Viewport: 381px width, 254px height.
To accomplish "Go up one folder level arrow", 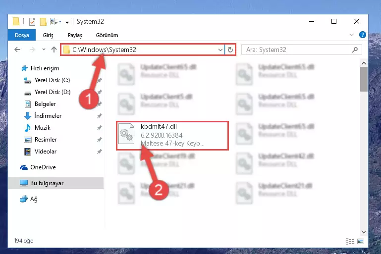I will click(54, 50).
